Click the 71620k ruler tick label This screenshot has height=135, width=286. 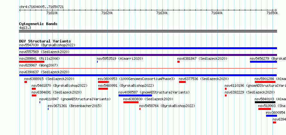[107, 13]
